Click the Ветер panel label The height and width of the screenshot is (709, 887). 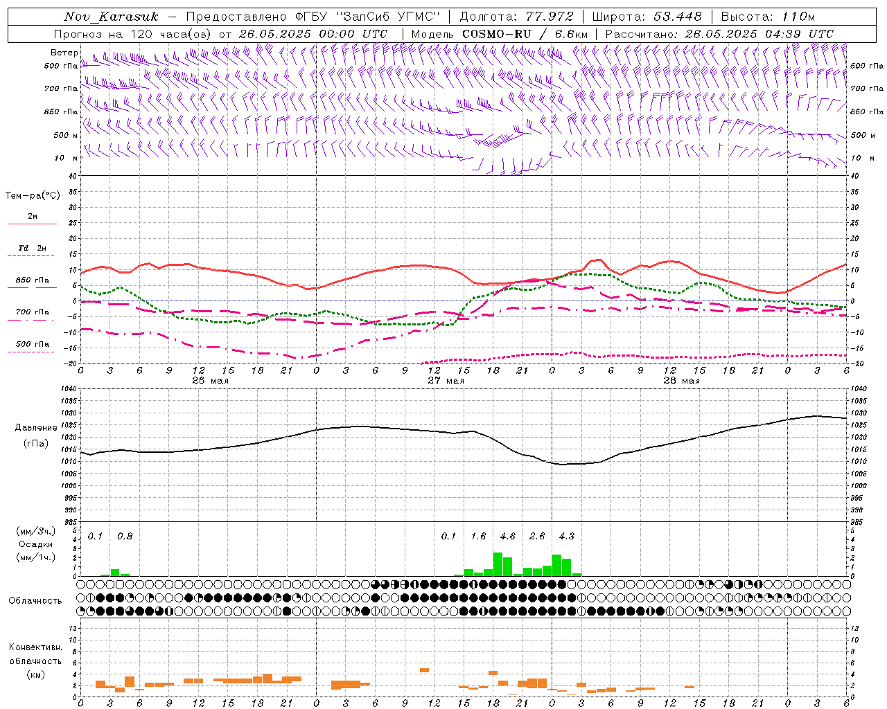[x=64, y=53]
